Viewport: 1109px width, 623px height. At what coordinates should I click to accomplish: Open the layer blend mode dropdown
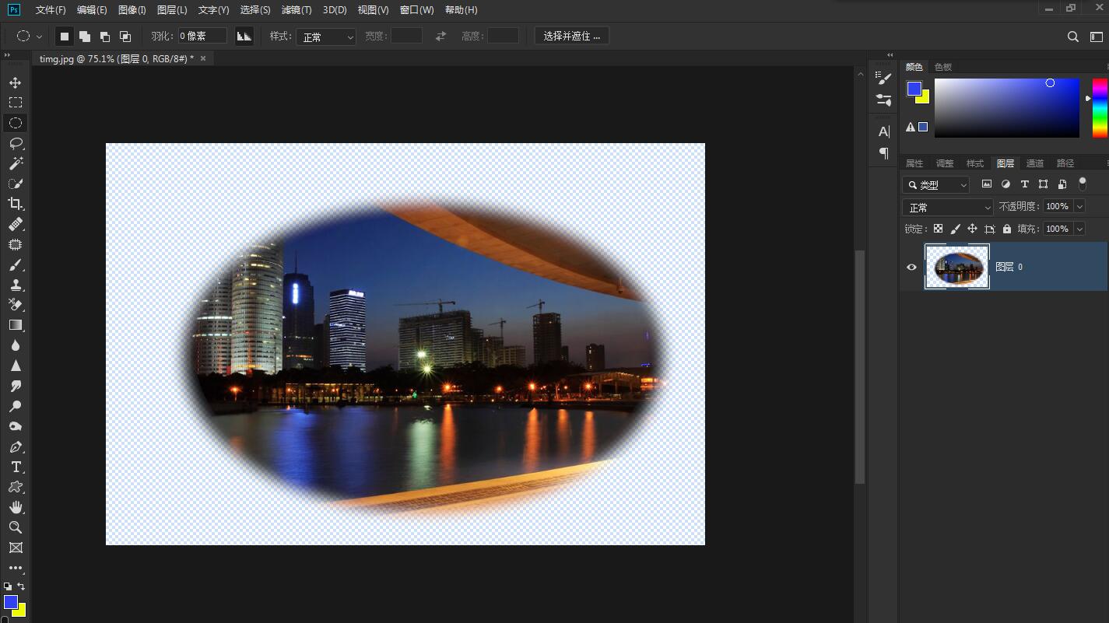coord(947,208)
